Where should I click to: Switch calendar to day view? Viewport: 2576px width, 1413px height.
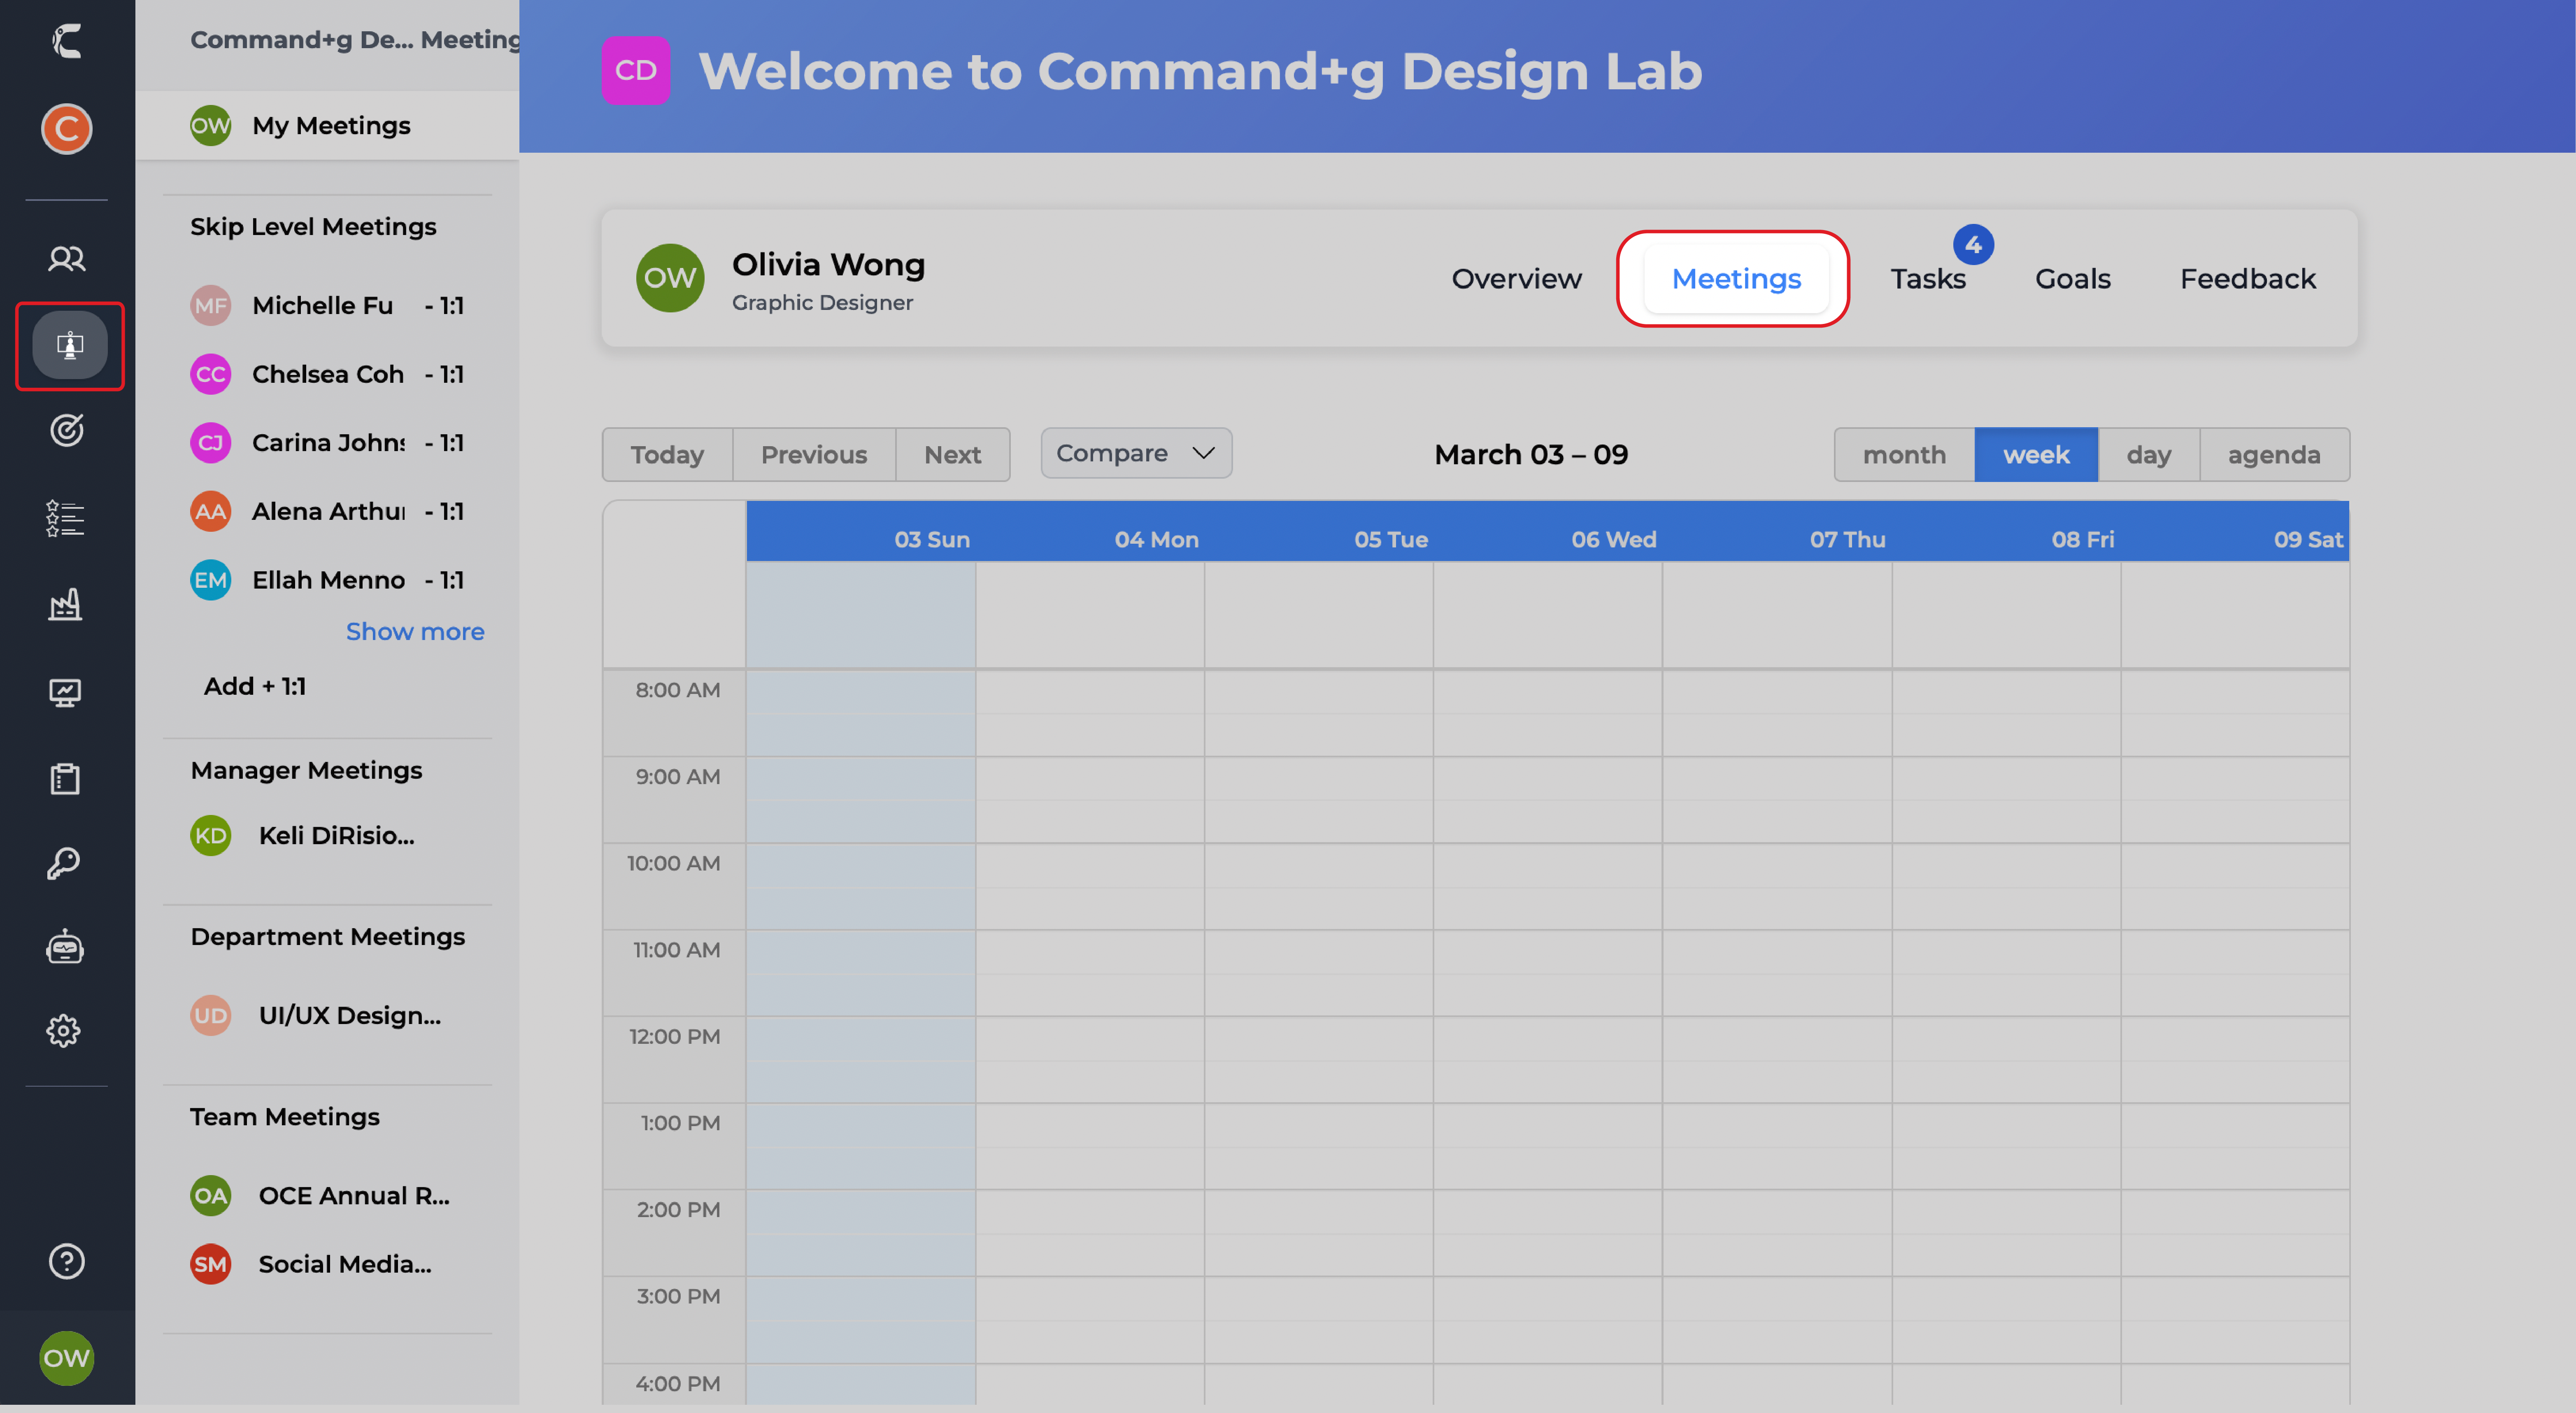pyautogui.click(x=2147, y=455)
